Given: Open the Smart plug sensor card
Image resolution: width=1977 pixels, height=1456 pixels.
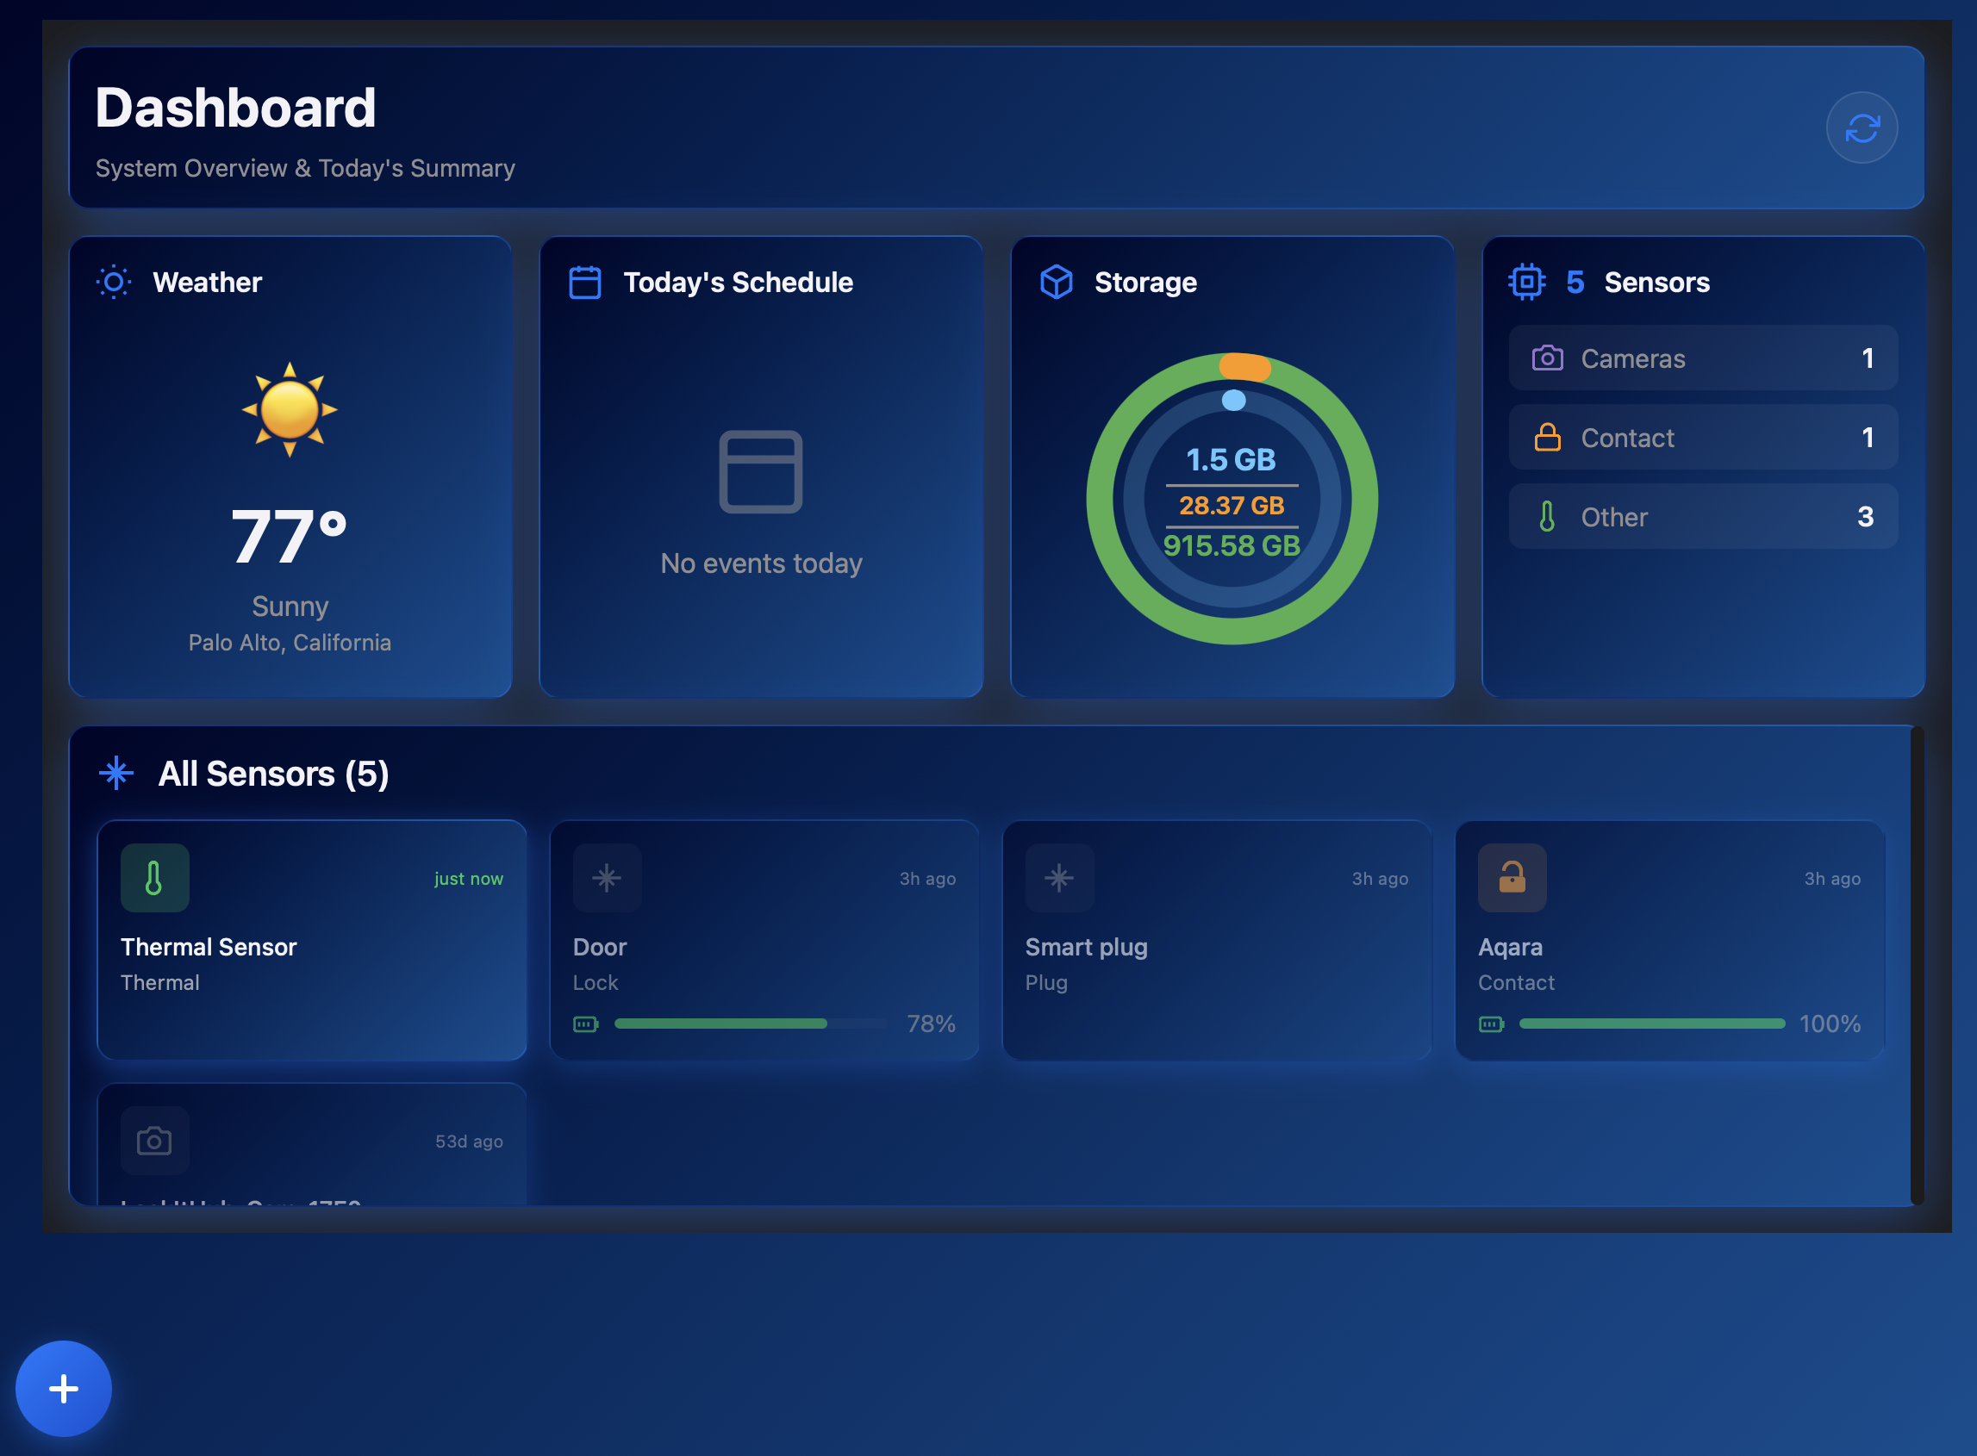Looking at the screenshot, I should click(1216, 940).
